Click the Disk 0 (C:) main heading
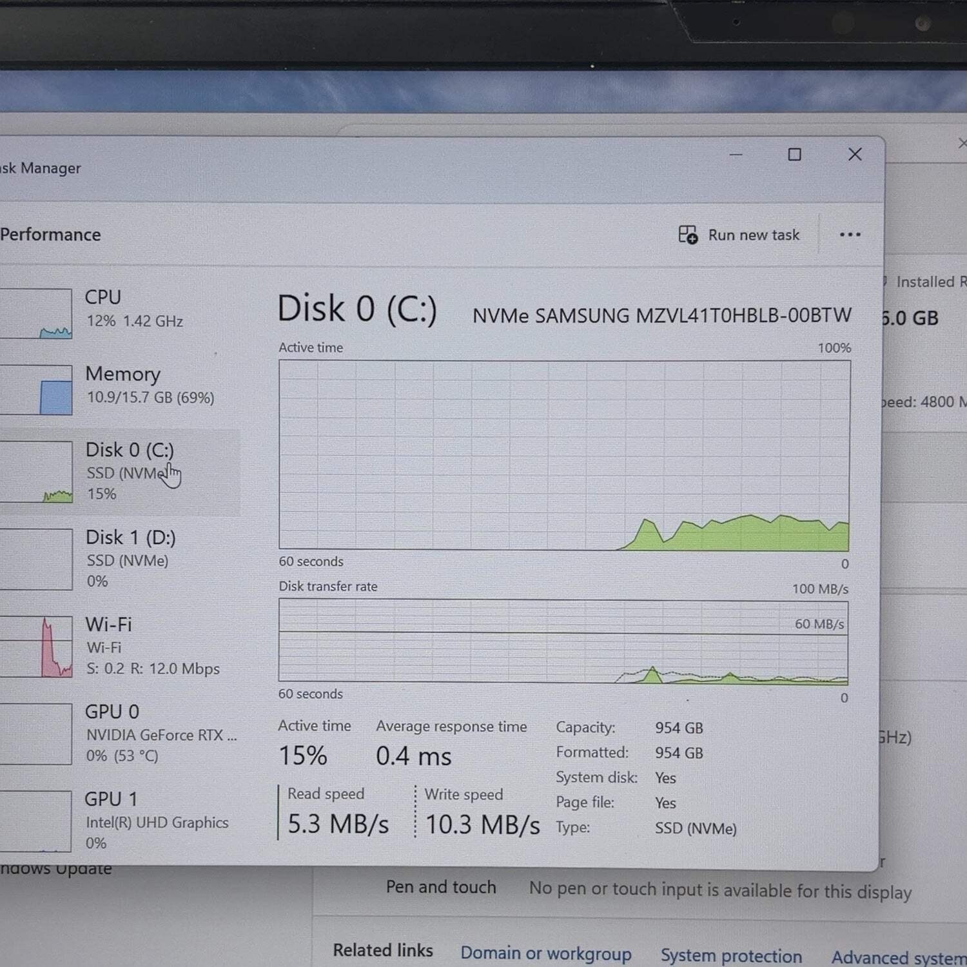 pyautogui.click(x=357, y=308)
